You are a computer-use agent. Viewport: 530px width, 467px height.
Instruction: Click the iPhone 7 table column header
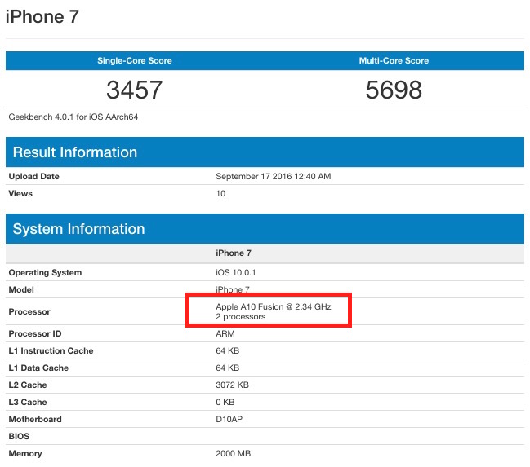(233, 253)
